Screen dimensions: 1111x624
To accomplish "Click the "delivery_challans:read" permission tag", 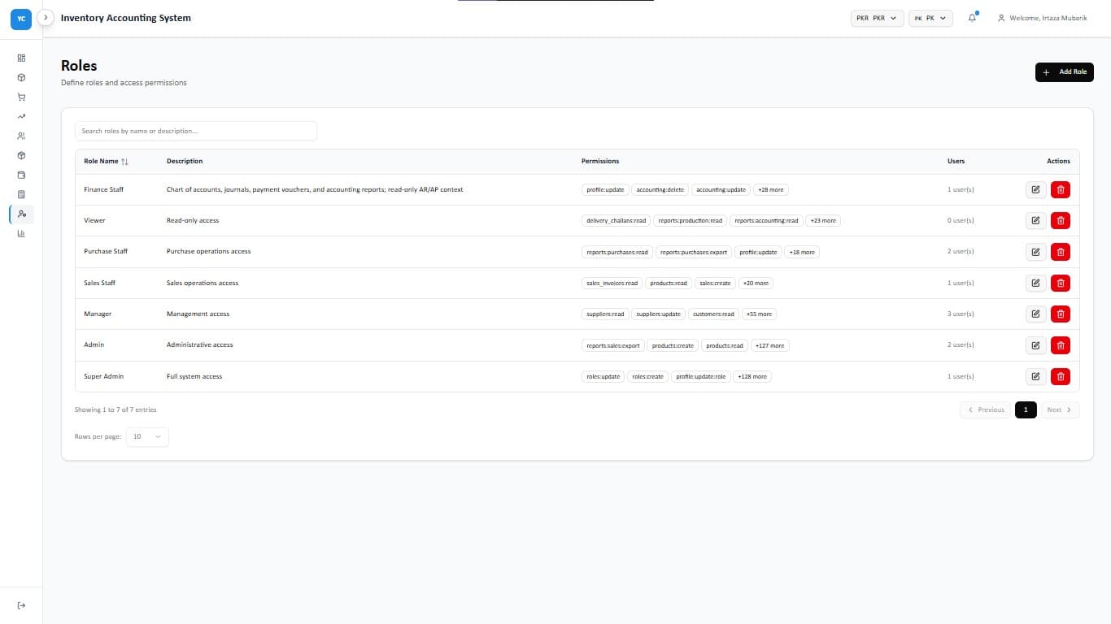I will [x=616, y=220].
